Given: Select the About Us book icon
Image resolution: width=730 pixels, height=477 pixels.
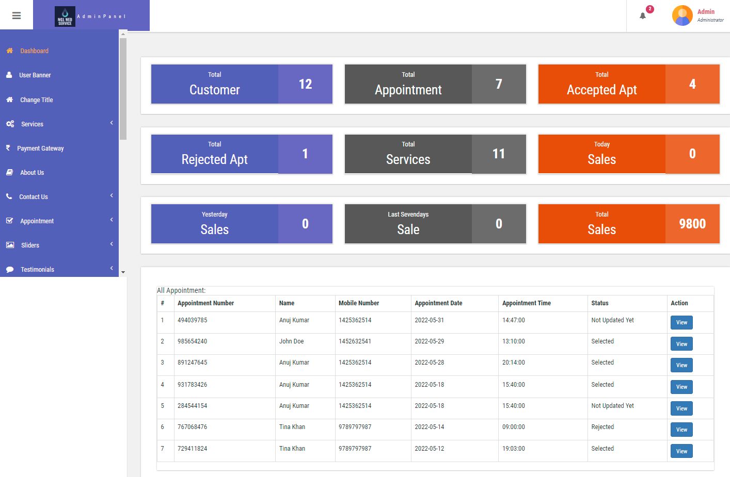Looking at the screenshot, I should [9, 172].
